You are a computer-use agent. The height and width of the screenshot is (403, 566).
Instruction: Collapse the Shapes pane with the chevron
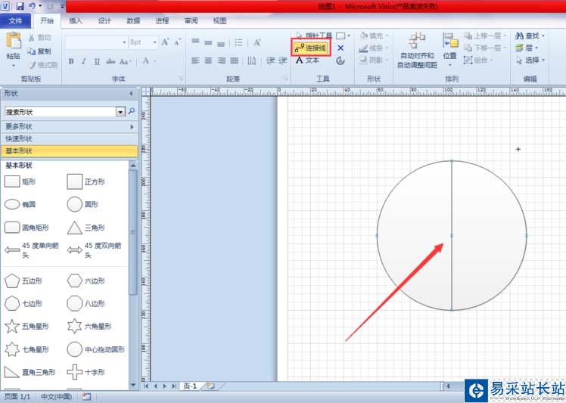131,94
